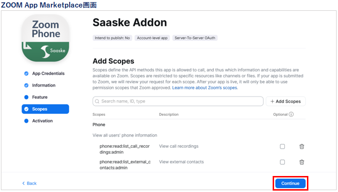
Task: Open the Activation section
Action: 42,121
